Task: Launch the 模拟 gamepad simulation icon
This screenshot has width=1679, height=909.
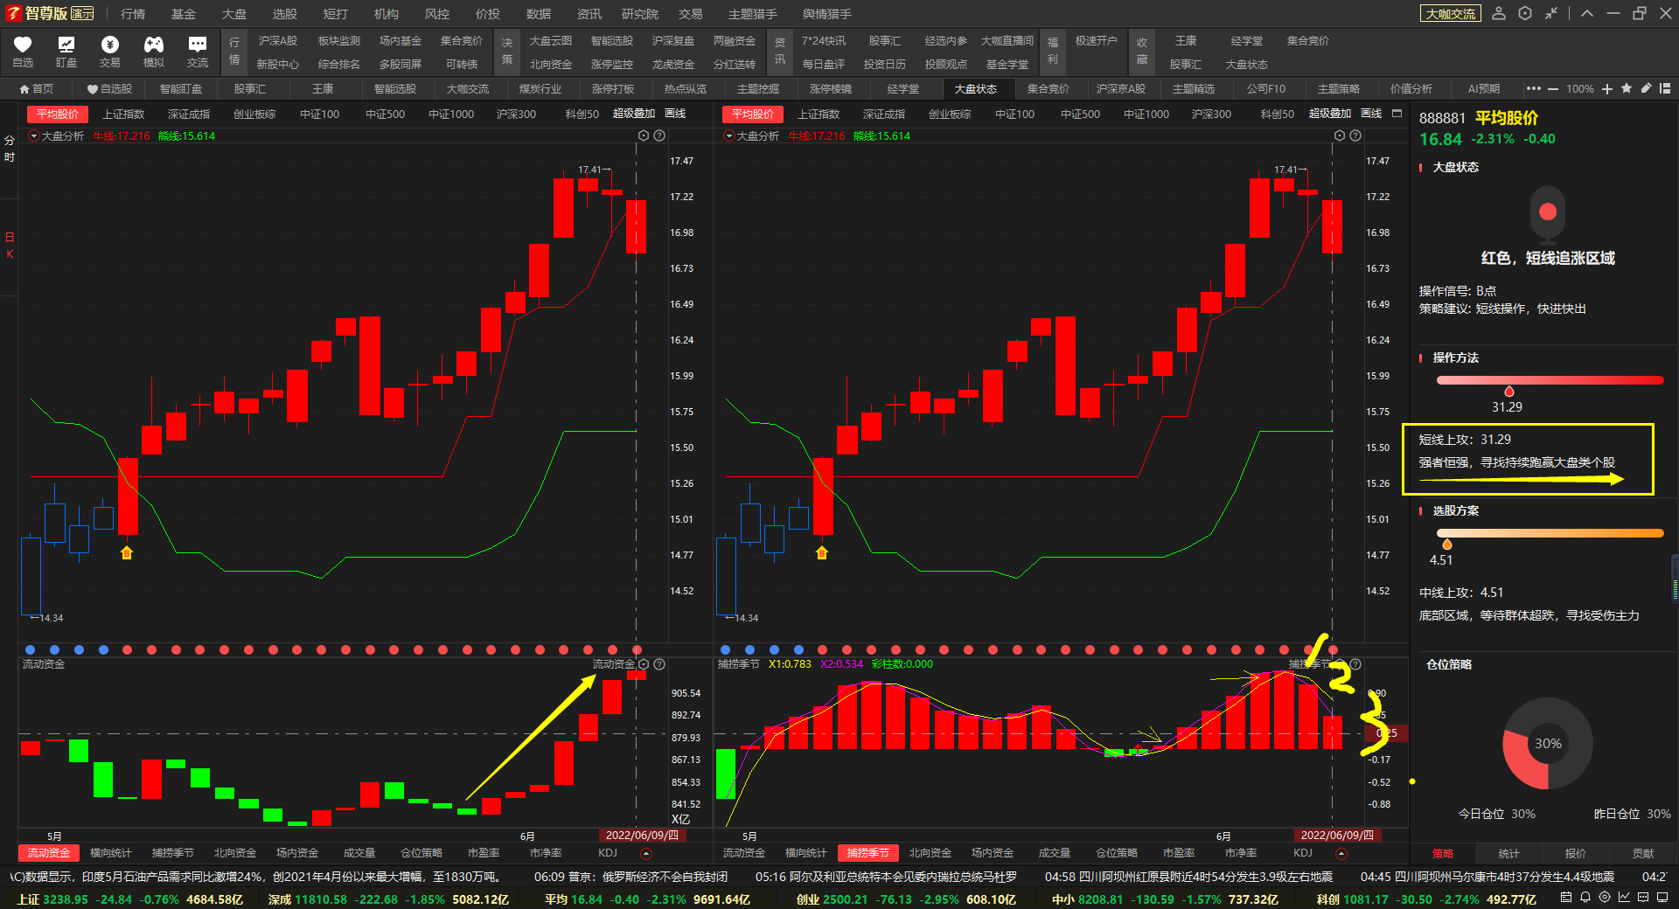Action: coord(154,51)
